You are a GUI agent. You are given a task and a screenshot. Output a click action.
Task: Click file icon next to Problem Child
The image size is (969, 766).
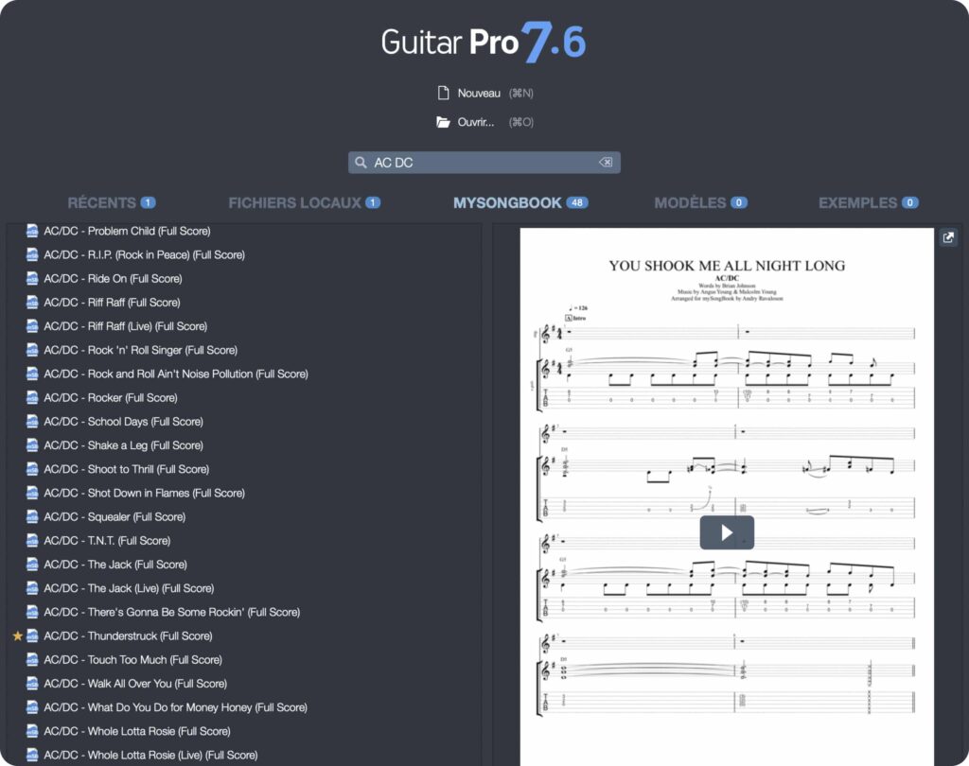click(32, 231)
